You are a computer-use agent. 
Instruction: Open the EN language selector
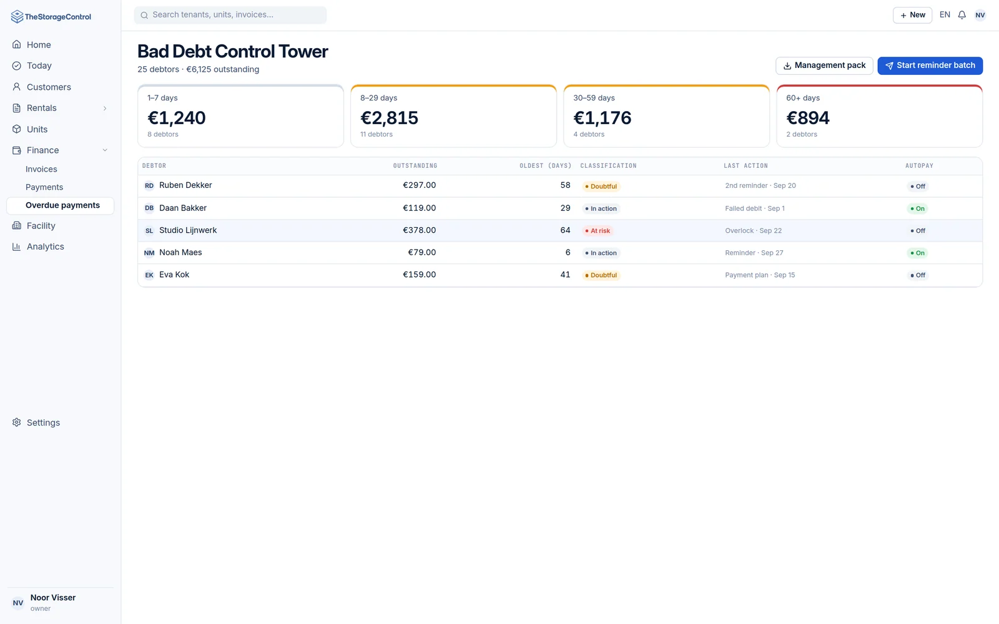[x=945, y=15]
